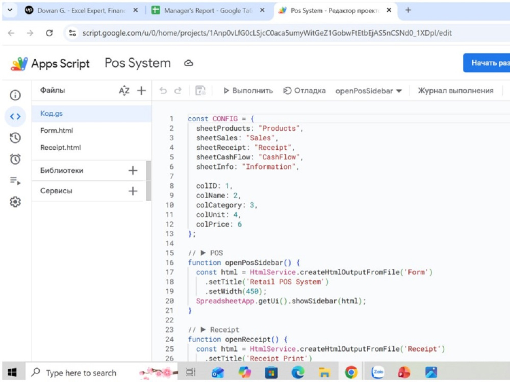
Task: Open the Код.gs file
Action: tap(92, 114)
